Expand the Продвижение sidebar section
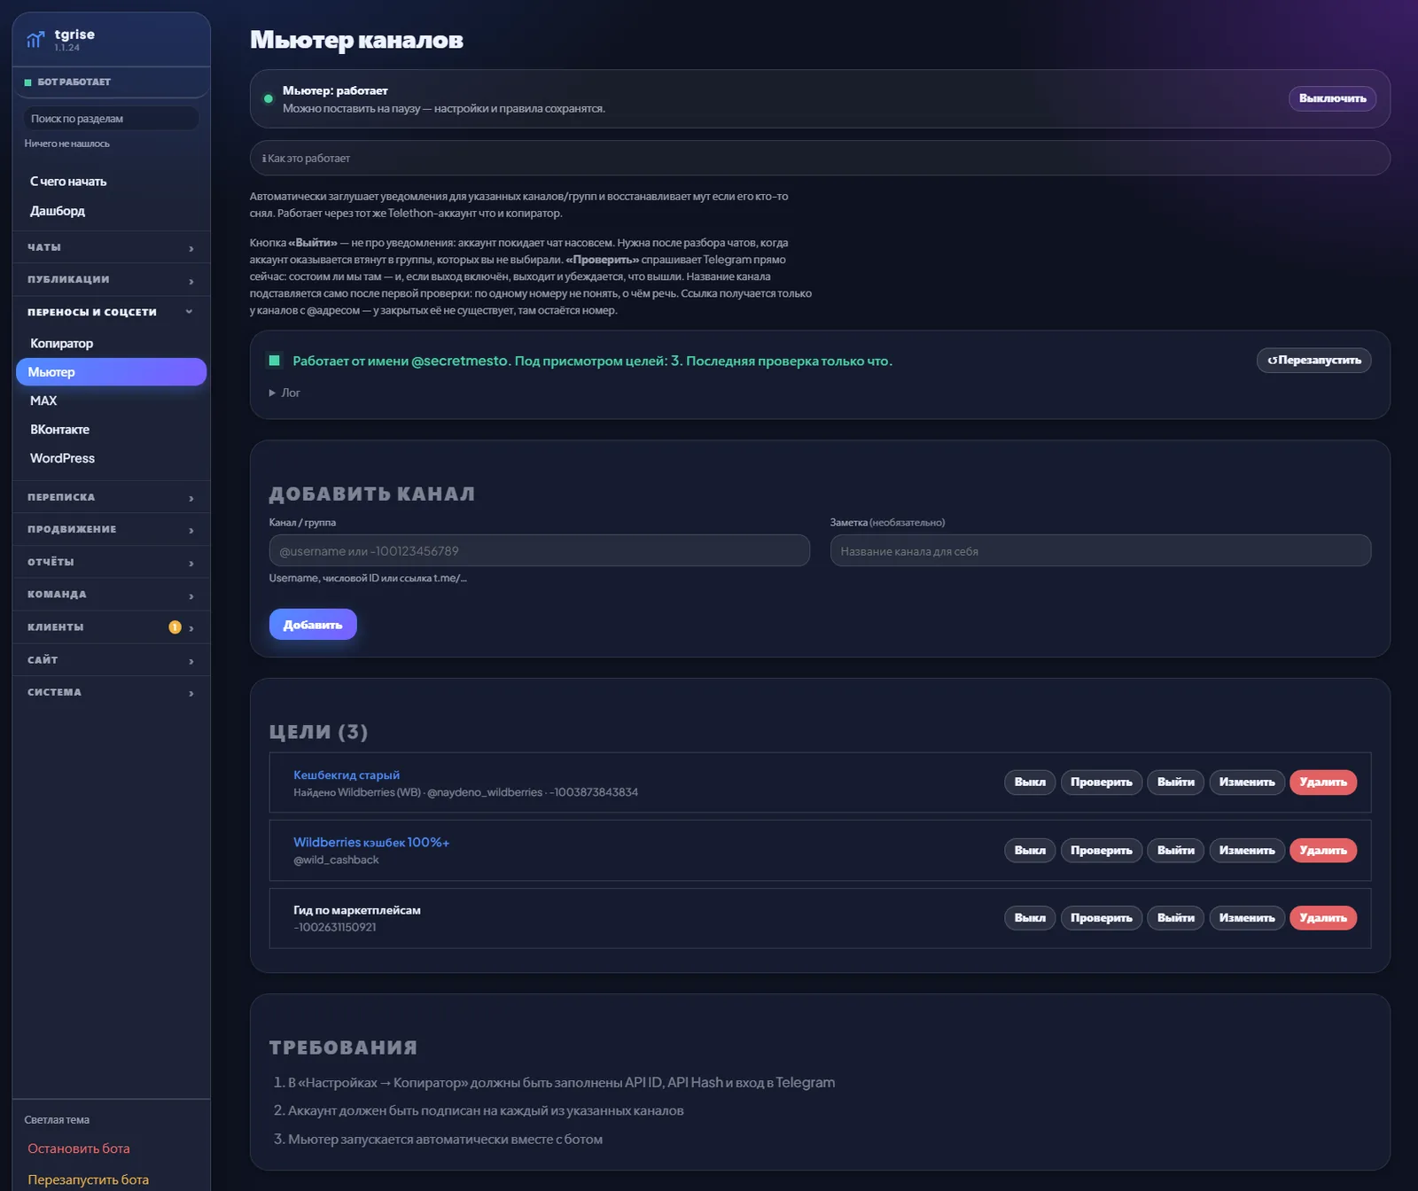 111,530
